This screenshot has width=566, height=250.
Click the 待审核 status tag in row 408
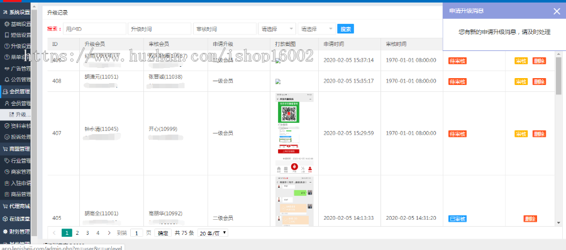click(457, 82)
